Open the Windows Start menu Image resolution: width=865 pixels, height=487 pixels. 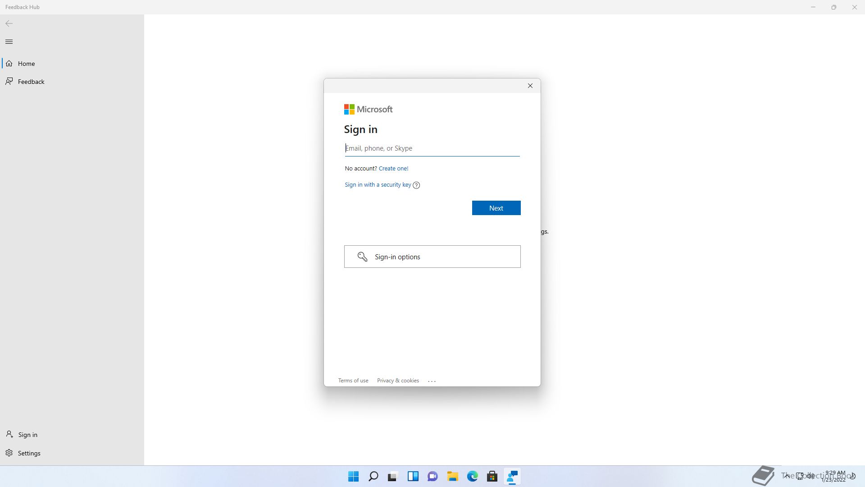(x=354, y=476)
